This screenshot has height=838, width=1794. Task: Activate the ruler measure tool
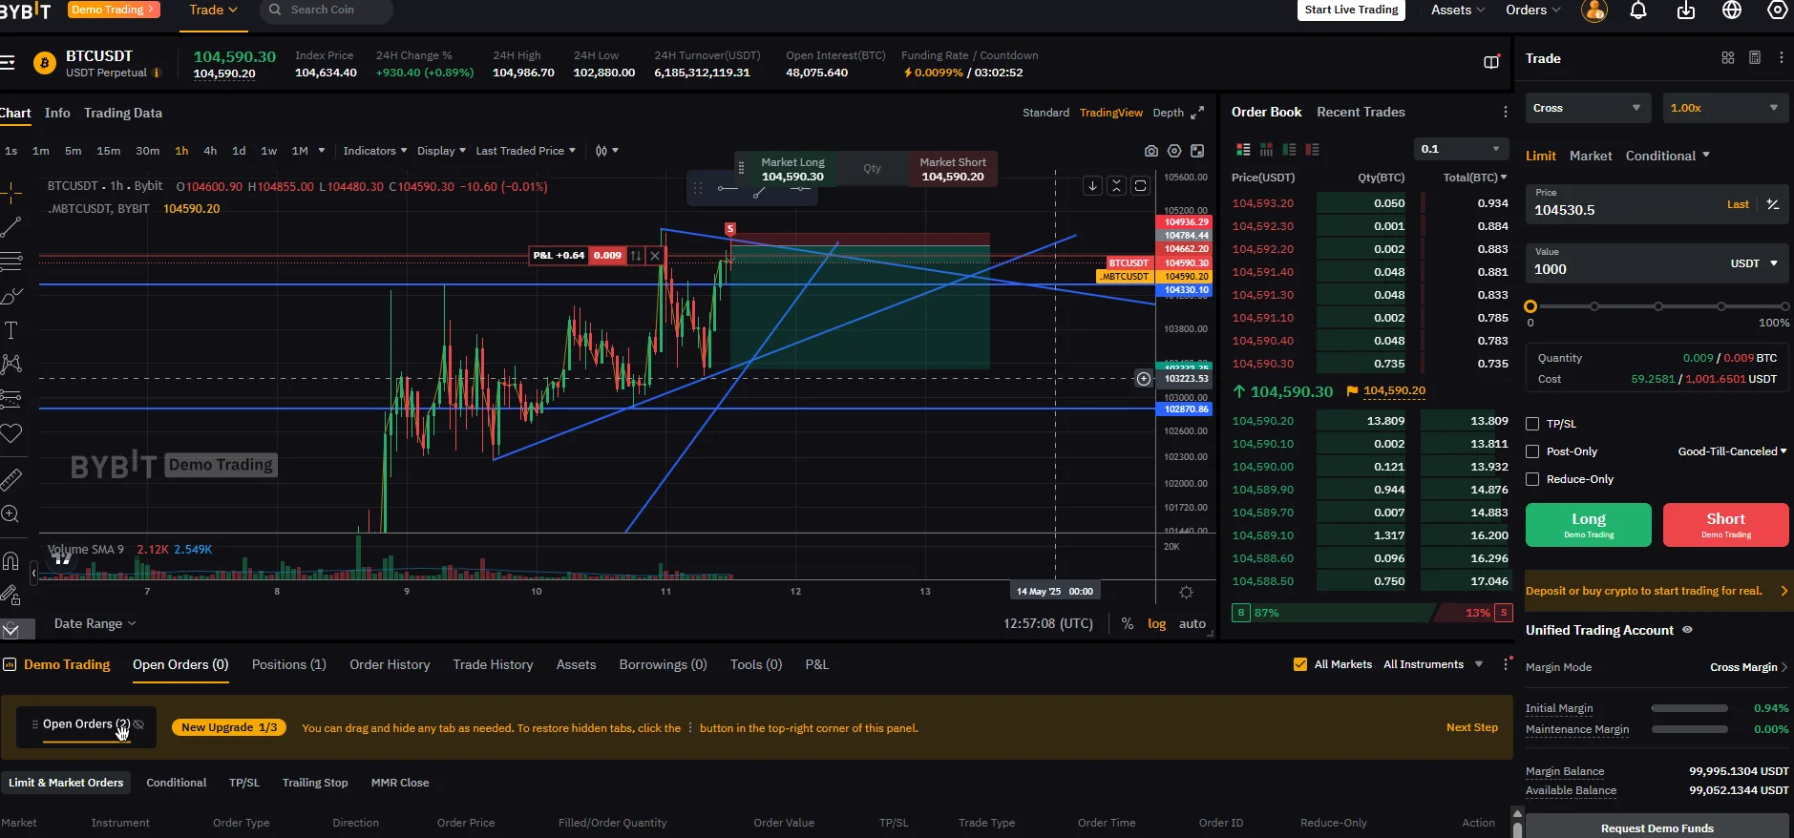tap(11, 479)
